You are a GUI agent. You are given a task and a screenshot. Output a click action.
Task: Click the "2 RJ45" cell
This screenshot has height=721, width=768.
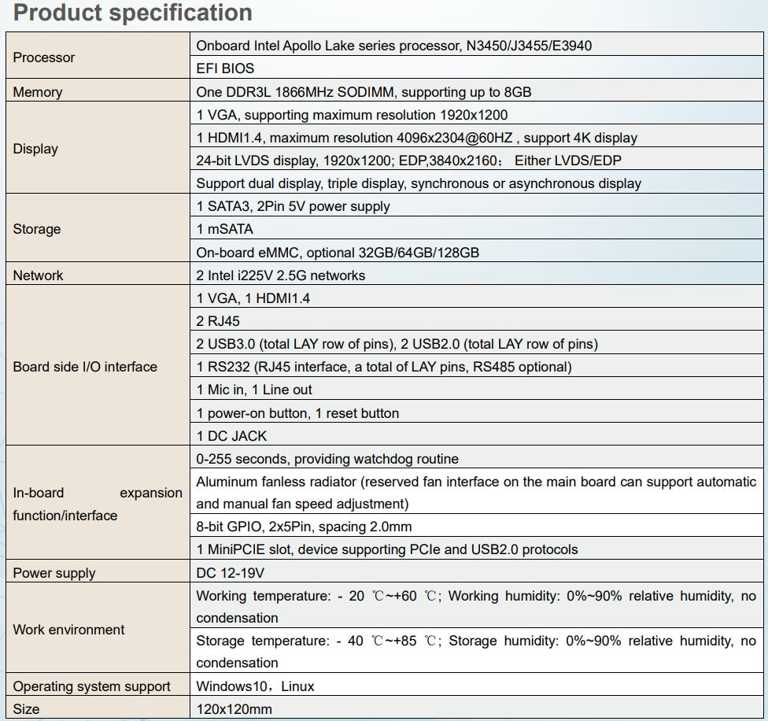click(x=218, y=321)
